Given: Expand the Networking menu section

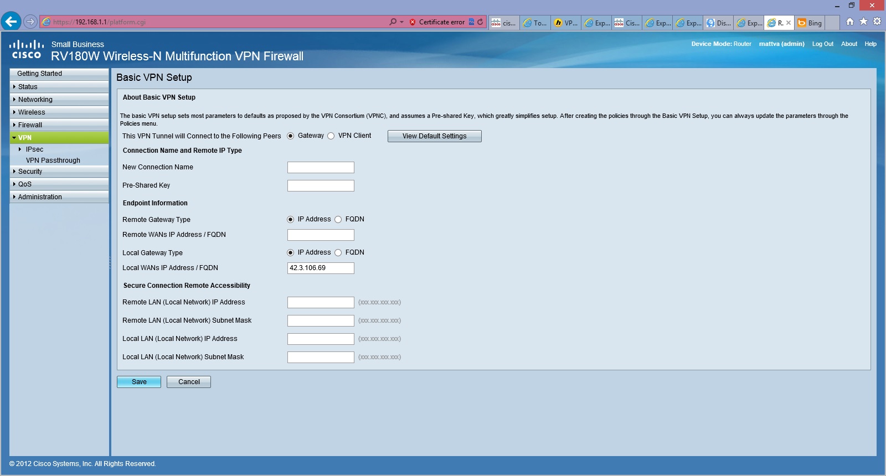Looking at the screenshot, I should (59, 100).
